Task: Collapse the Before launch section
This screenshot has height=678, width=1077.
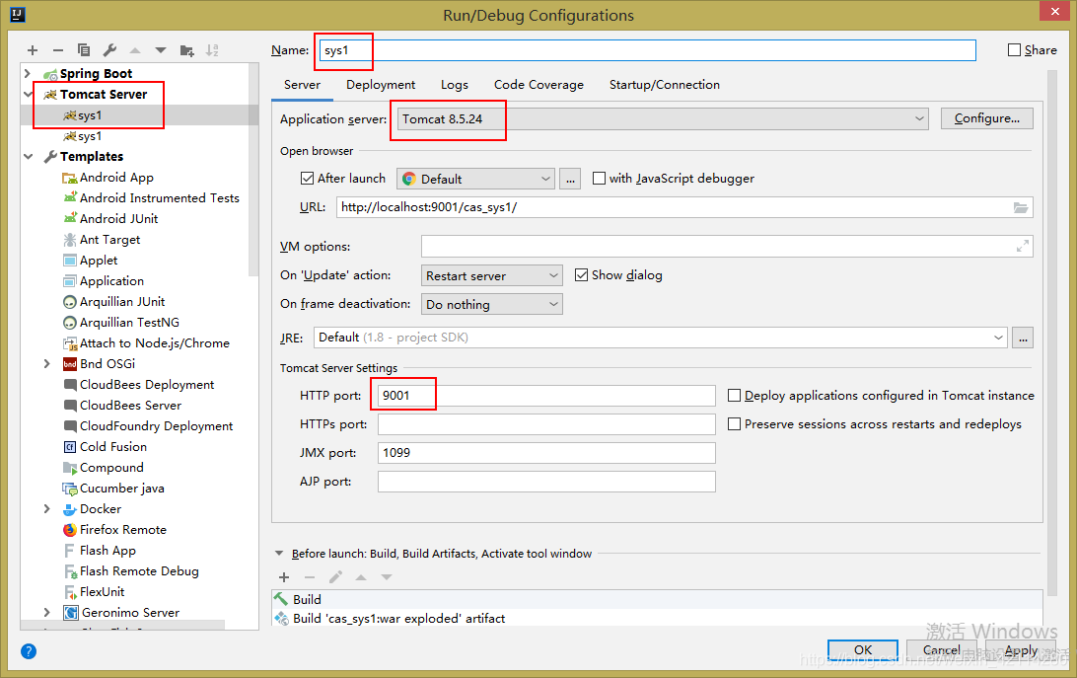Action: (x=279, y=554)
